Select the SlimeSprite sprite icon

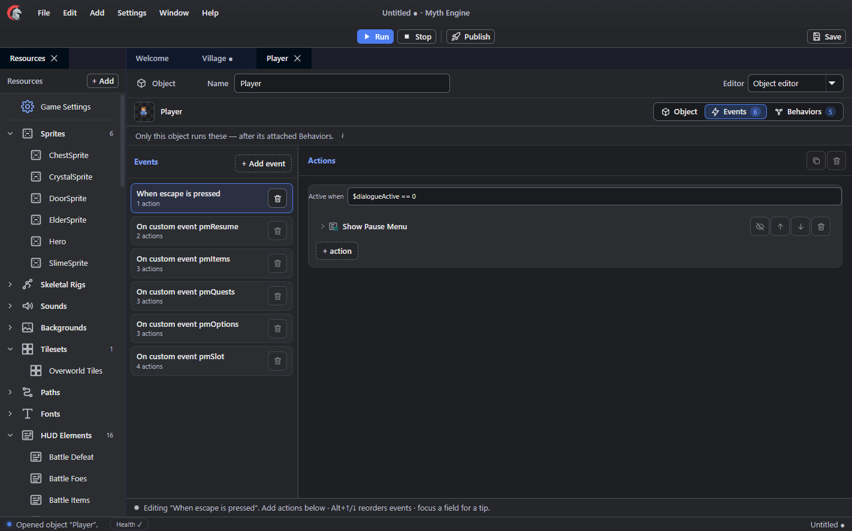coord(36,263)
